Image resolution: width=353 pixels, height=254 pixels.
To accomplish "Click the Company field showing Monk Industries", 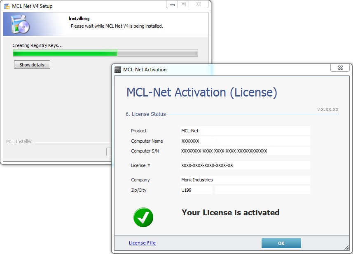I will point(245,180).
